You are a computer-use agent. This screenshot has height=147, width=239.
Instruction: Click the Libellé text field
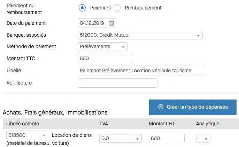point(142,71)
